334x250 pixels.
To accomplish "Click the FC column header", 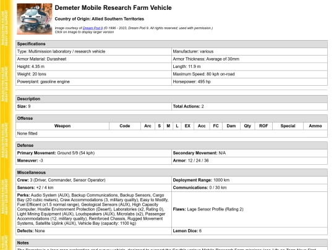I will [216, 126].
